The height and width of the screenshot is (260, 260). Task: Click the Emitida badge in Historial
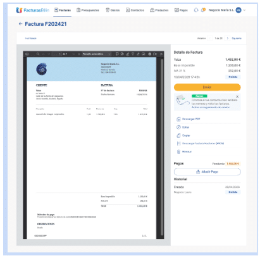point(233,192)
